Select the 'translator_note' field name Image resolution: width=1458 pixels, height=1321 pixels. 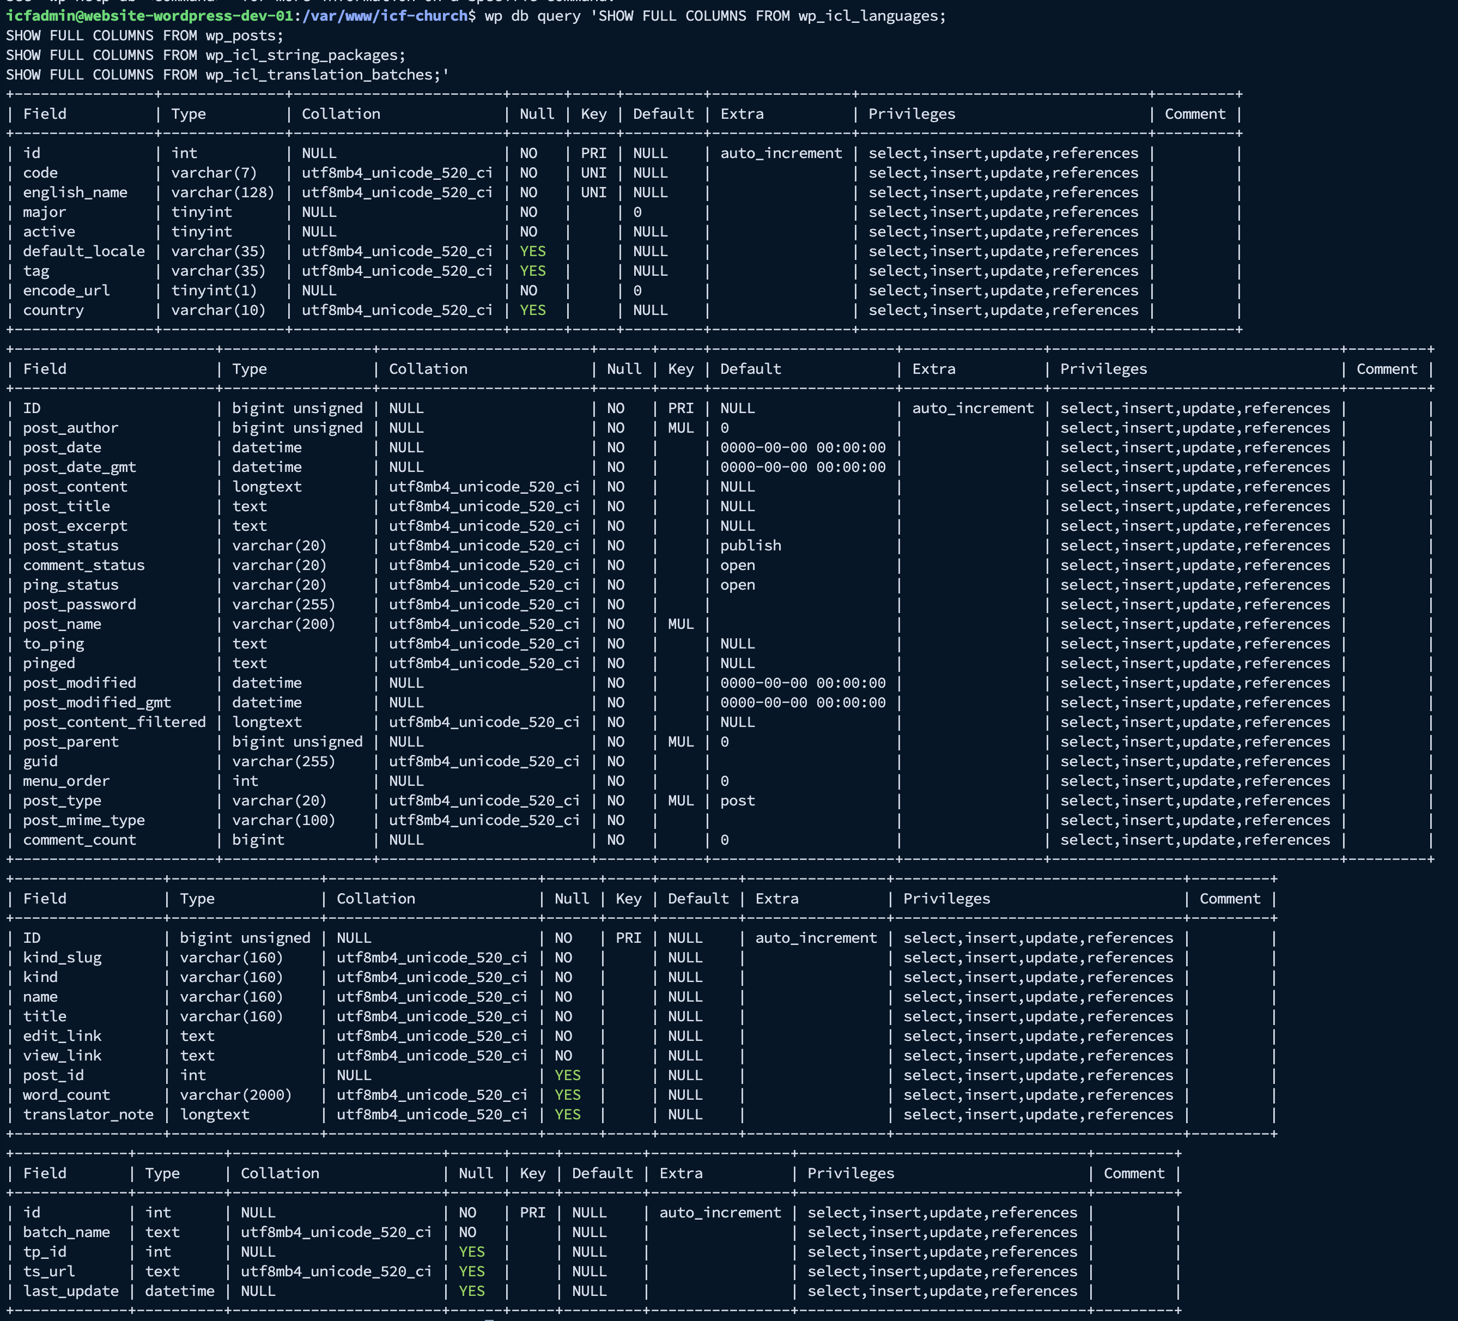pyautogui.click(x=88, y=1114)
